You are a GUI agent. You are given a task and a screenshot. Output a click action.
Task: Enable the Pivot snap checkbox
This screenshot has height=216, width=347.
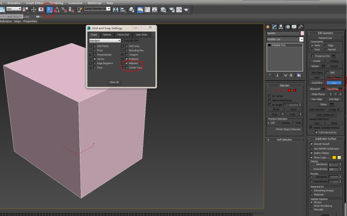[x=95, y=50]
